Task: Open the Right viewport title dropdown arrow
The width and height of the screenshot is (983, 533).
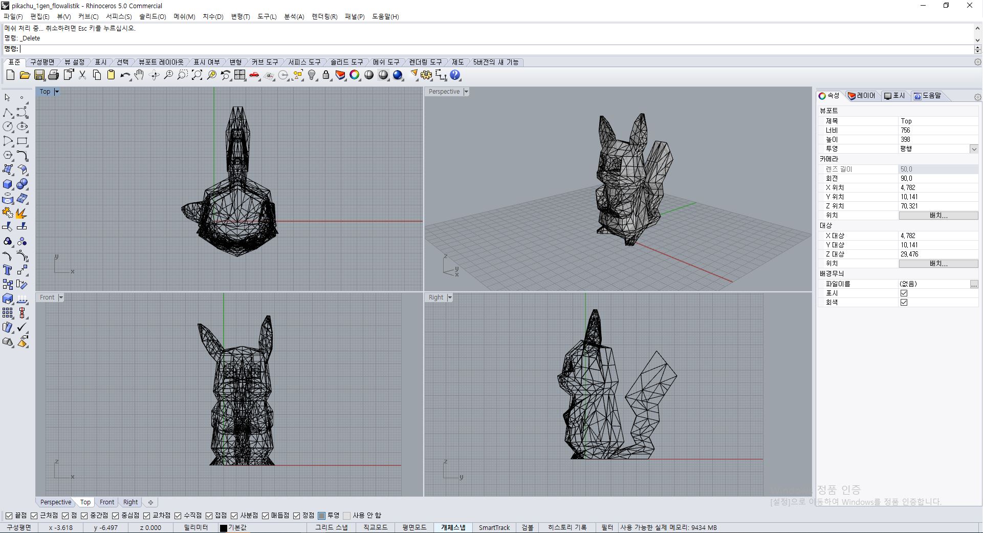Action: pos(450,297)
